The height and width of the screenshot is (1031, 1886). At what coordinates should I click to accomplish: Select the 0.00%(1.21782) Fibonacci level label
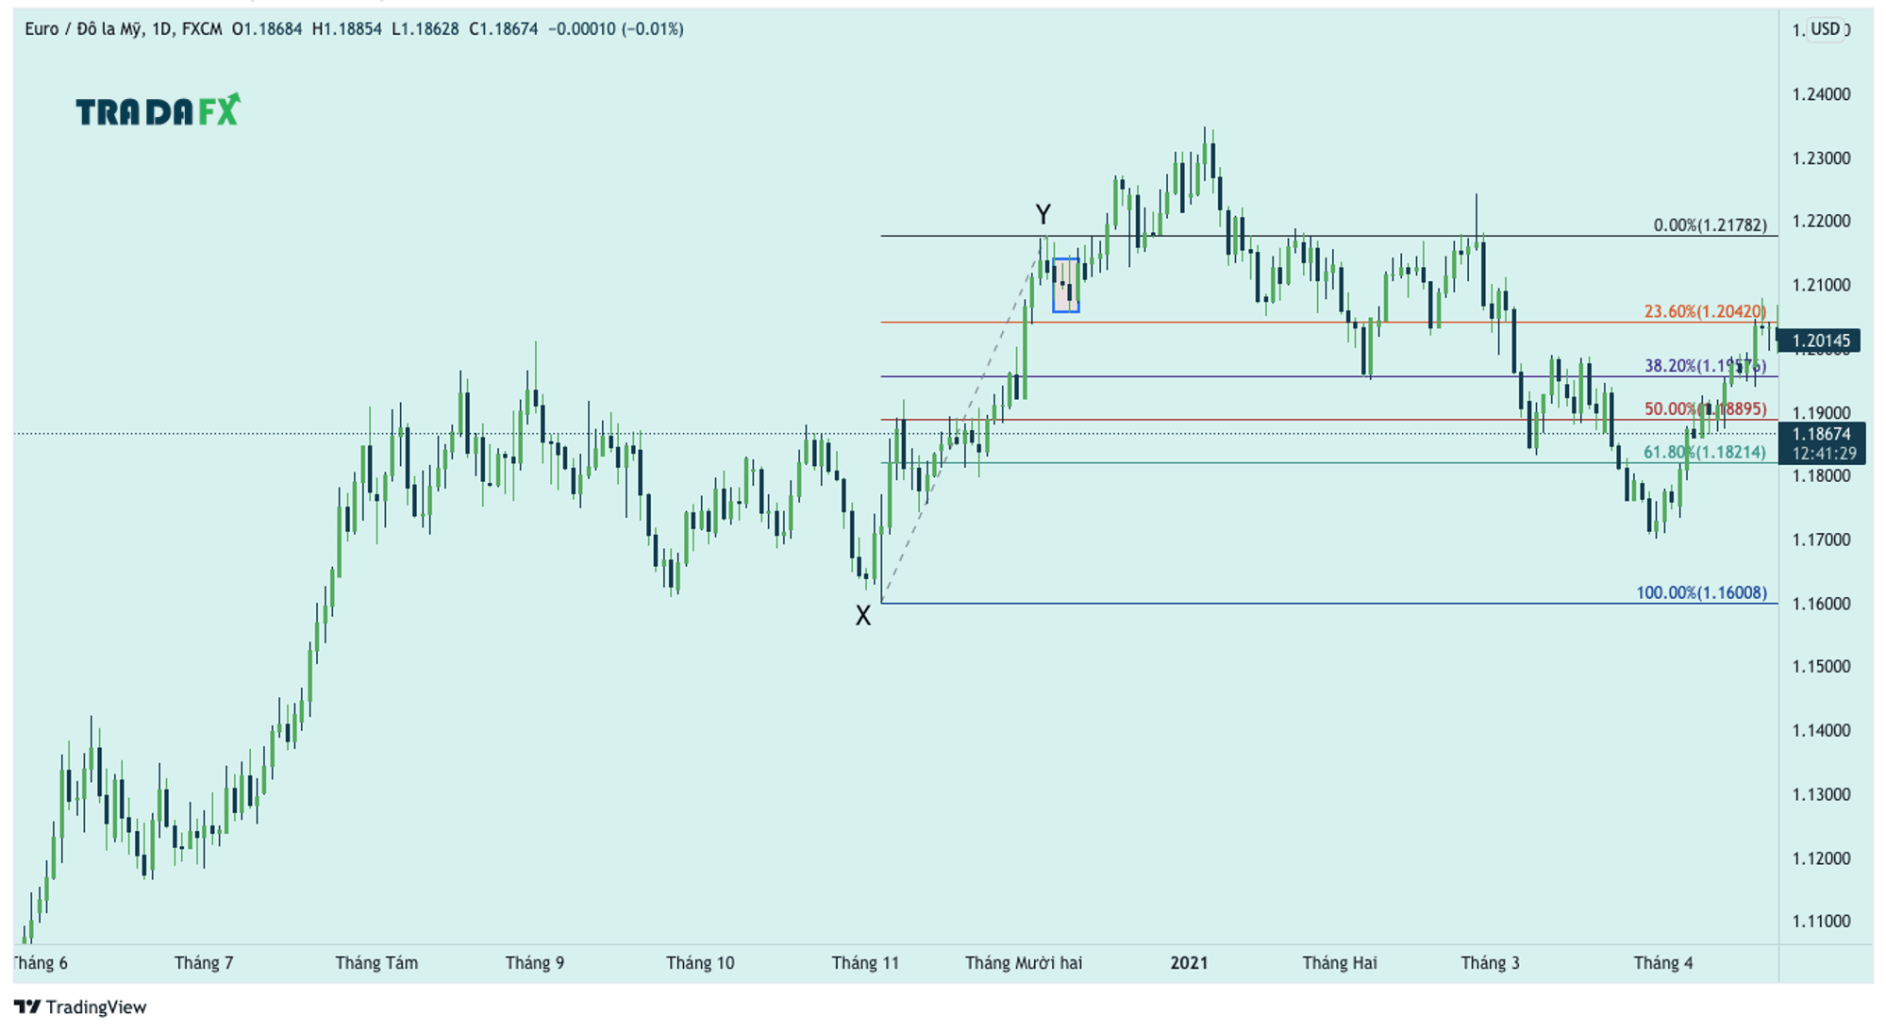tap(1710, 225)
